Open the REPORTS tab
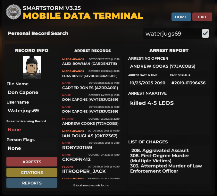 [32, 183]
